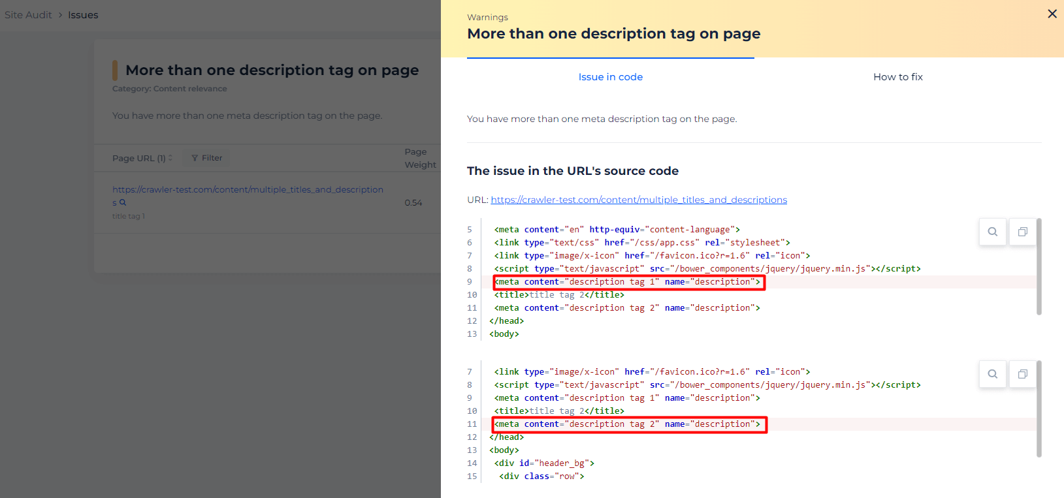
Task: Click the content-language meta line 5
Action: pyautogui.click(x=617, y=230)
